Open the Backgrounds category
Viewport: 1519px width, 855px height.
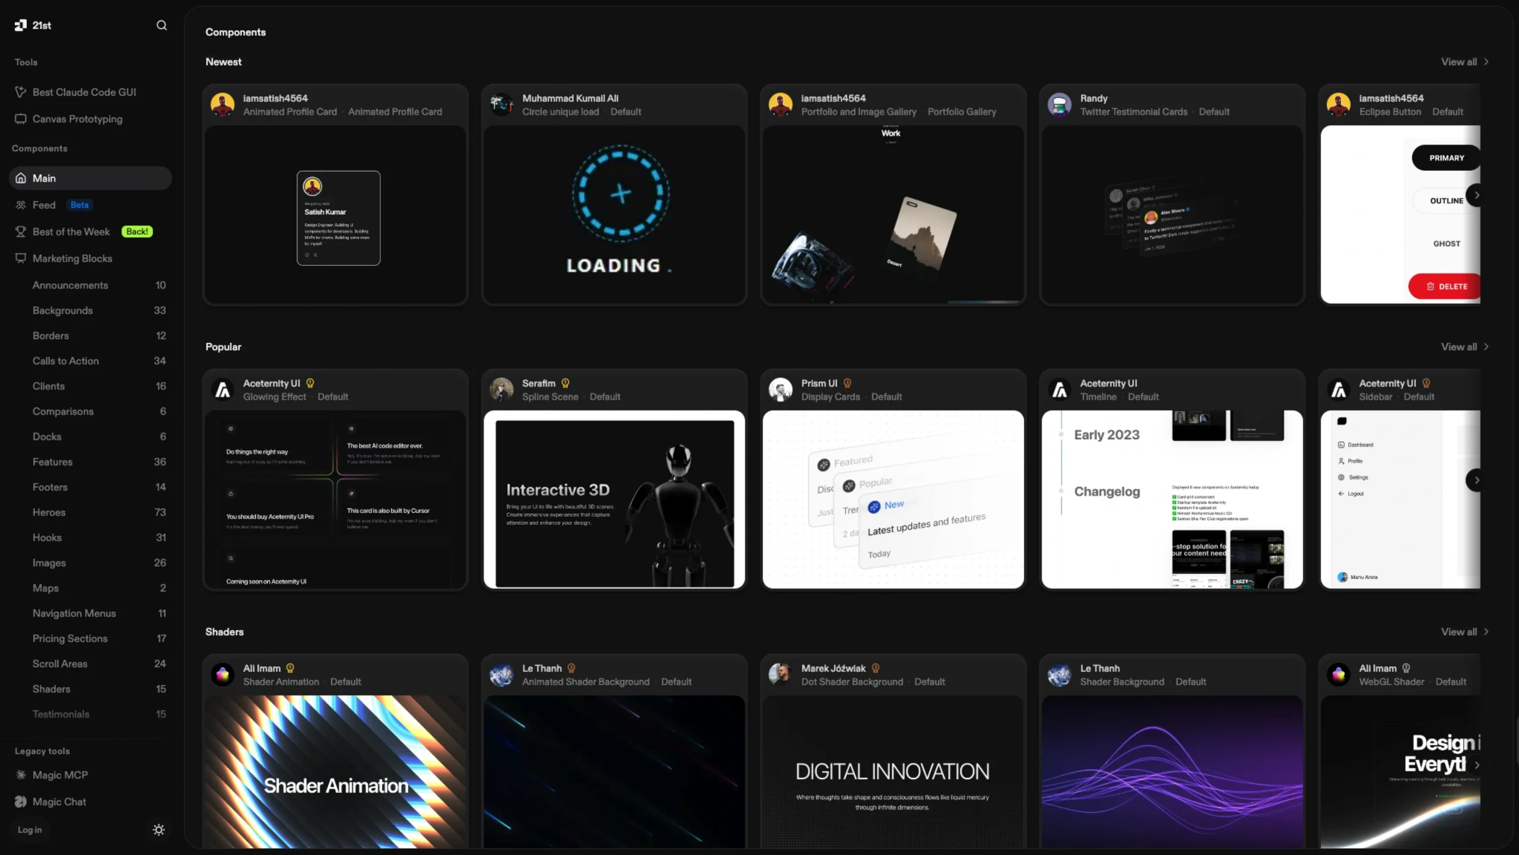click(63, 310)
